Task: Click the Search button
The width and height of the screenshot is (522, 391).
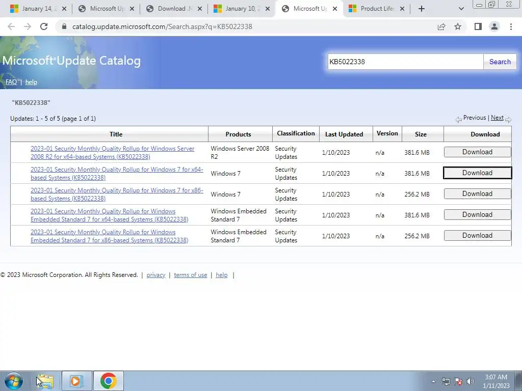Action: [x=500, y=62]
